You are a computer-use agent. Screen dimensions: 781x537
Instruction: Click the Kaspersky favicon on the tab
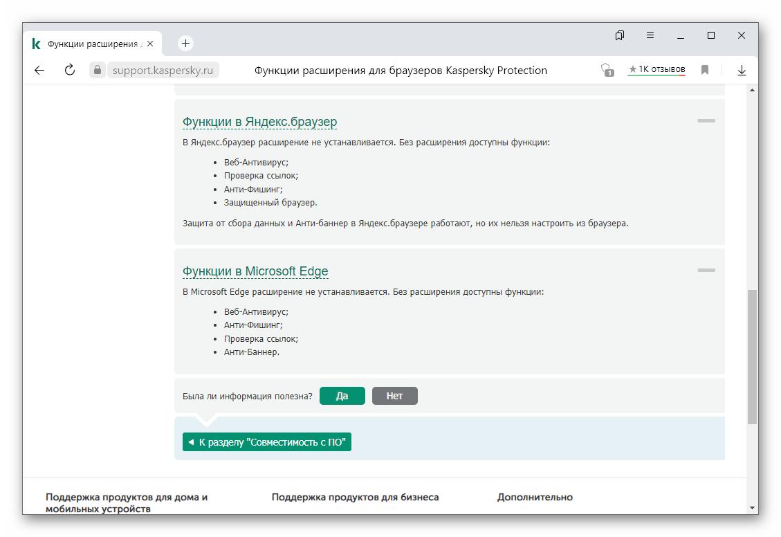[x=37, y=44]
